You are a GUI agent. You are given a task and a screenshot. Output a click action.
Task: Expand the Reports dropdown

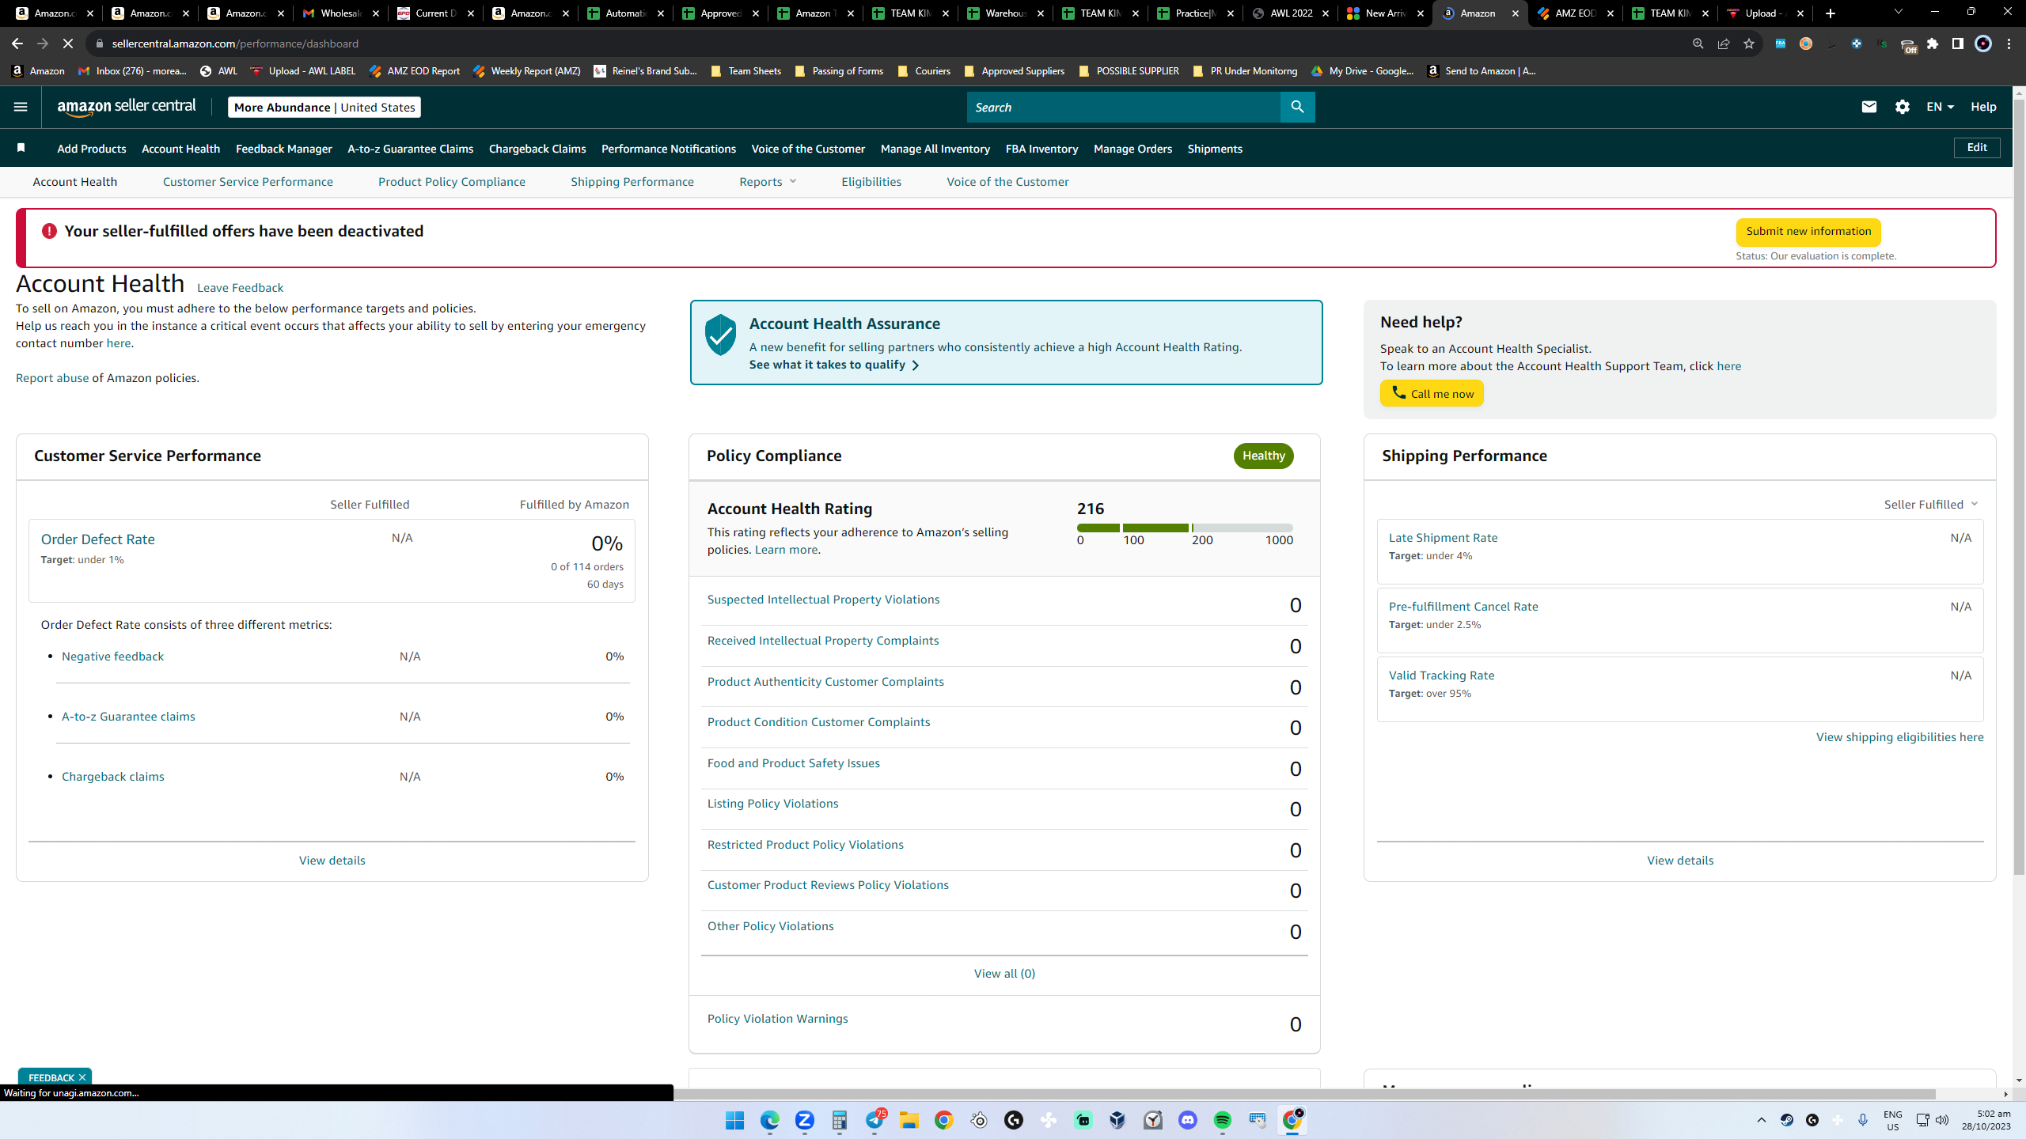tap(768, 182)
